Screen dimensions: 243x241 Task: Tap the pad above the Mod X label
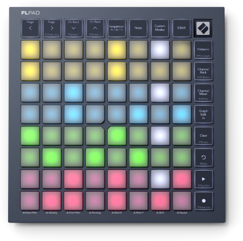click(x=116, y=201)
